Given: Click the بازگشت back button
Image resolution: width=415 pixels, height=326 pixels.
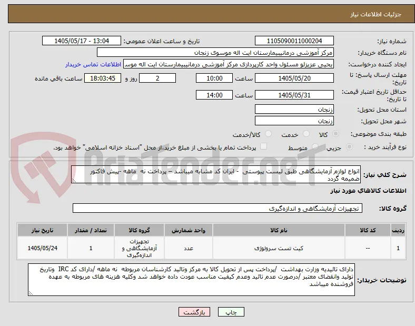Looking at the screenshot, I should 194,312.
